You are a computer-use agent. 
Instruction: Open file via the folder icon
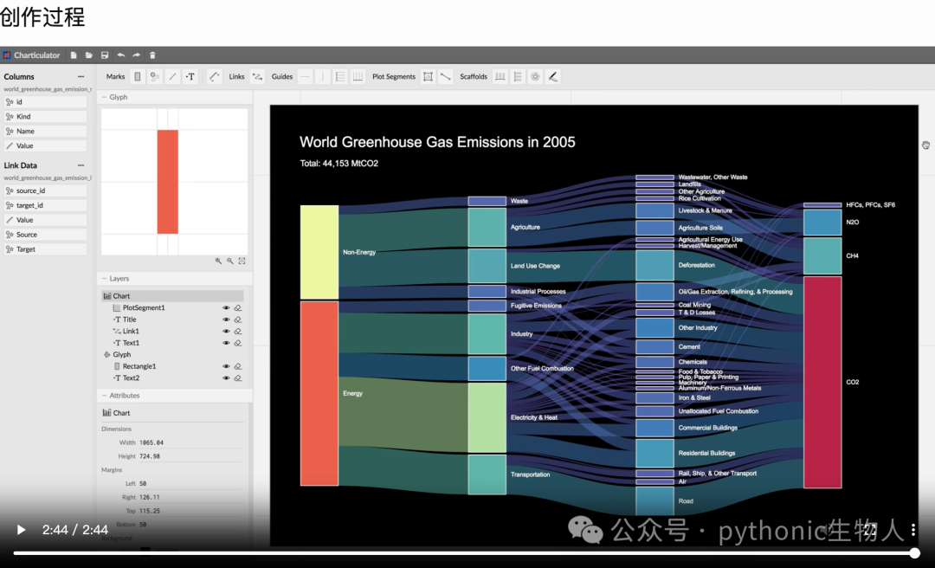[x=89, y=55]
